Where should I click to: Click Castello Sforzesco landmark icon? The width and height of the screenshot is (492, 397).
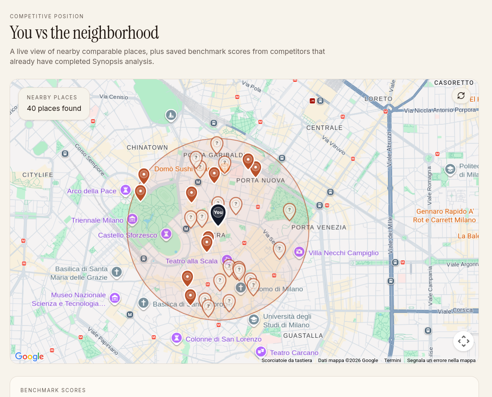(x=166, y=234)
